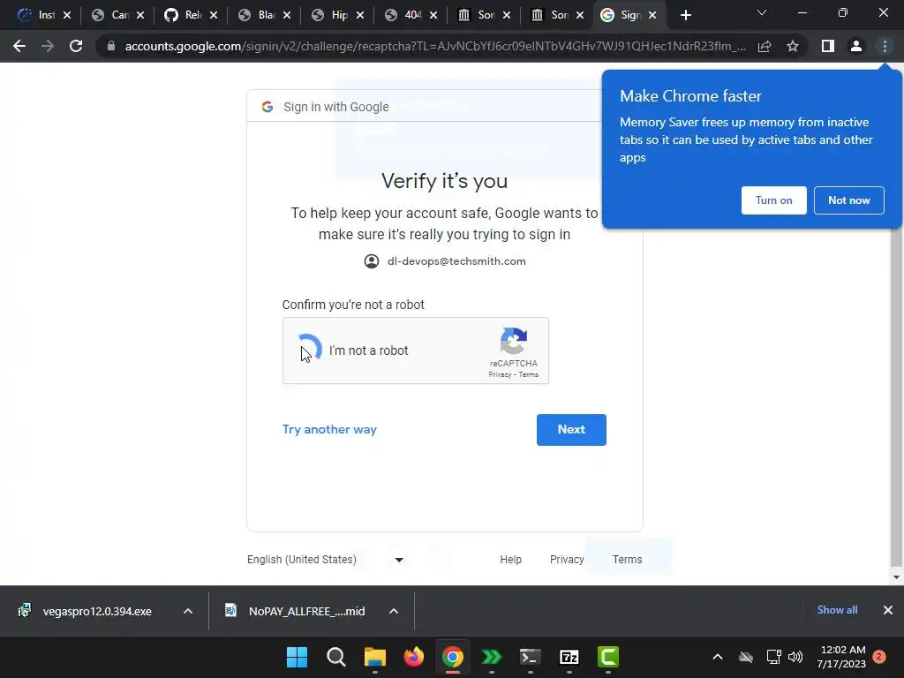Open 7-Zip from the taskbar
Viewport: 904px width, 678px height.
(569, 657)
